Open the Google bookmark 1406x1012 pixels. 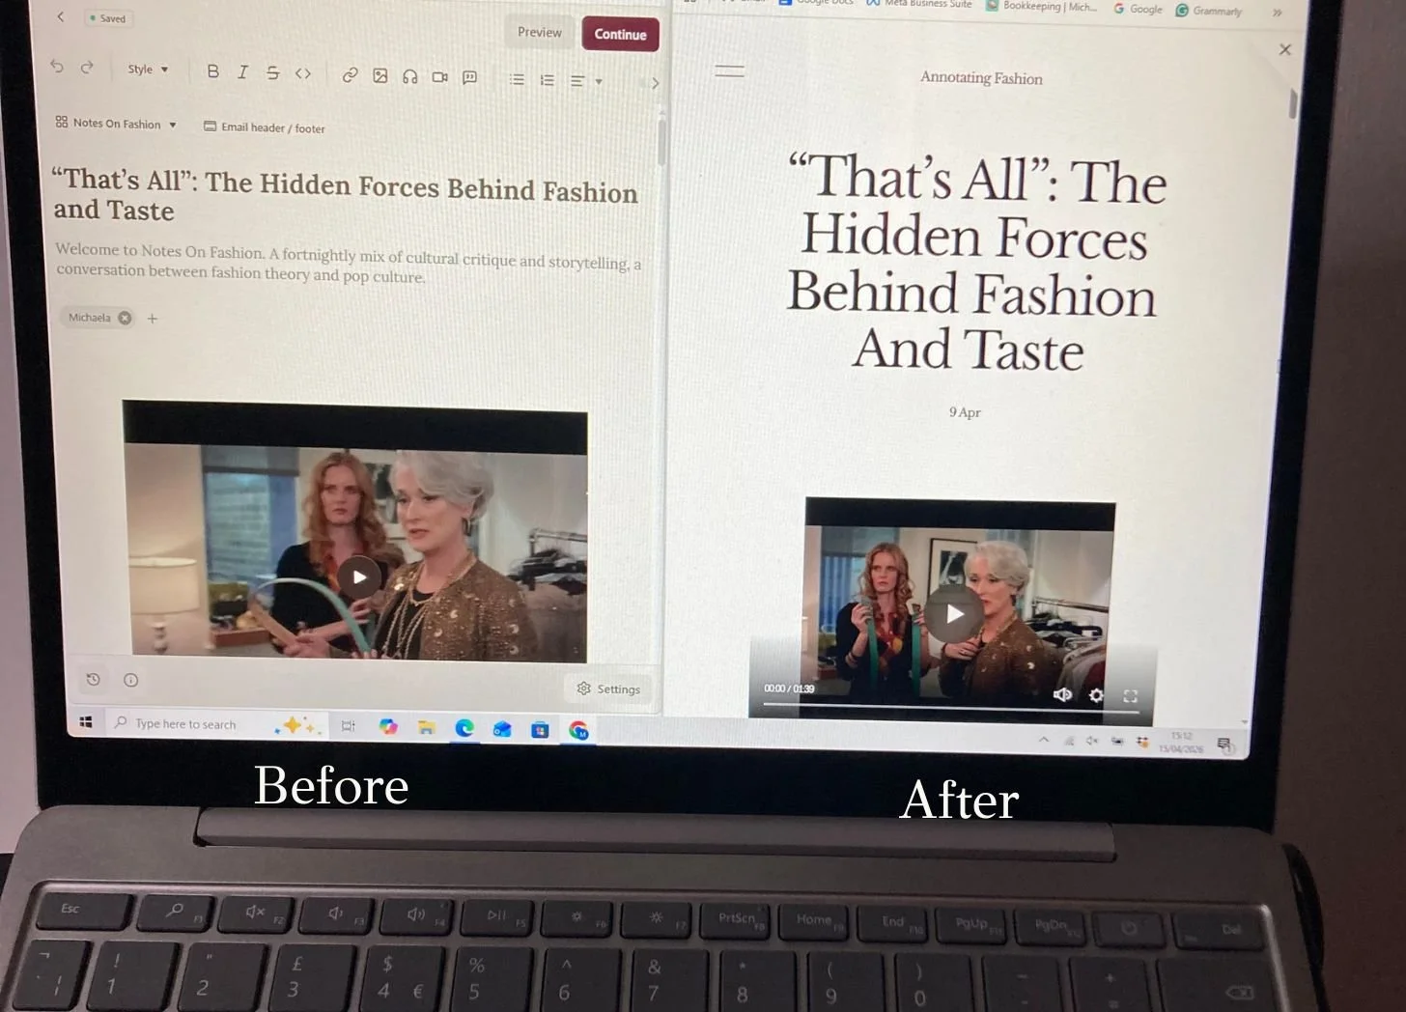click(x=1139, y=9)
